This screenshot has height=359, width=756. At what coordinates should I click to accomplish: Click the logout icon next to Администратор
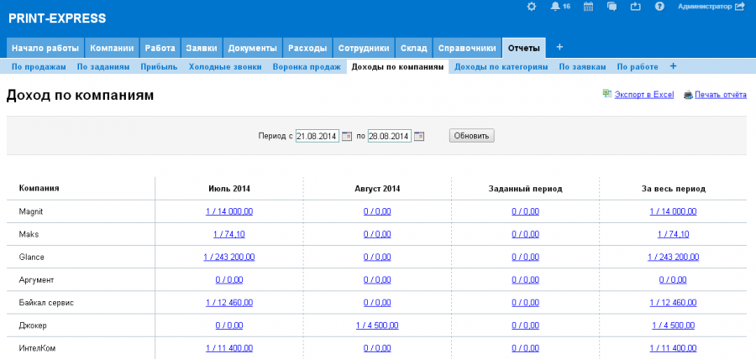(739, 7)
